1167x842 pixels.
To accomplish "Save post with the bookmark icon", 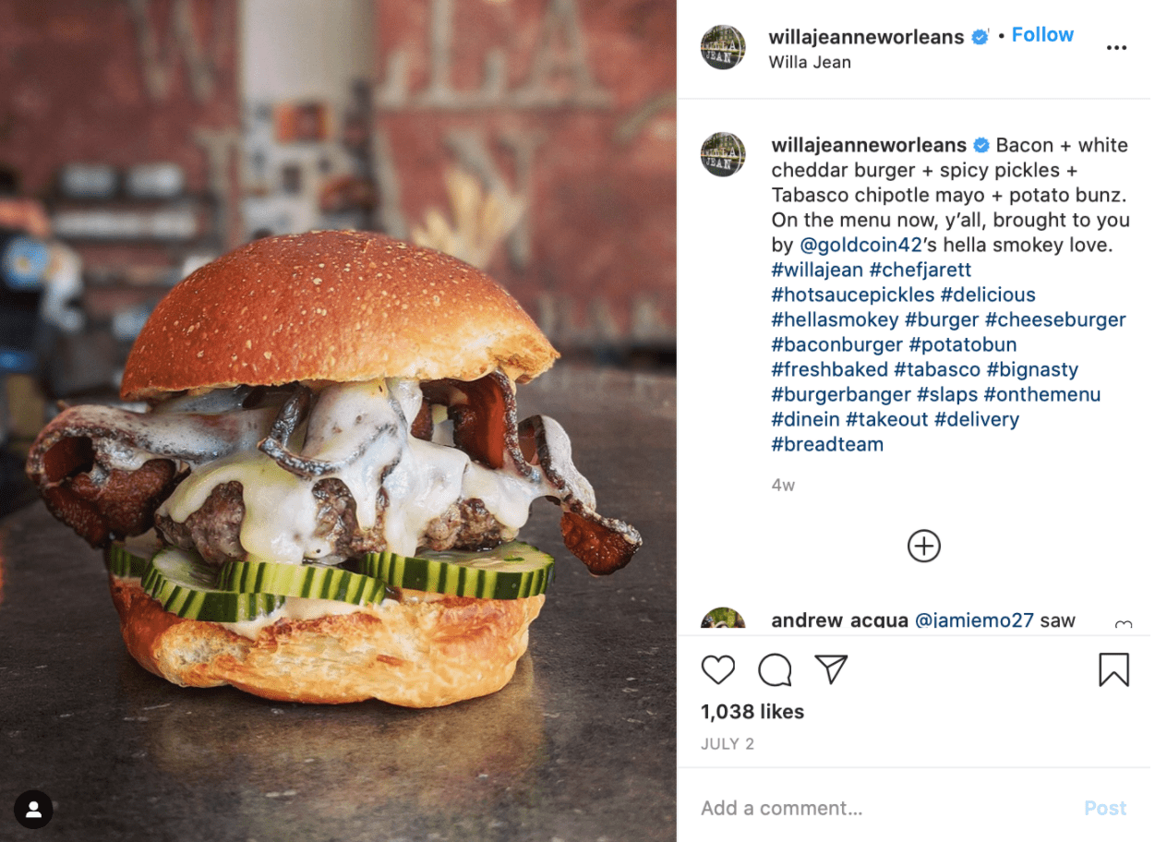I will [x=1113, y=669].
